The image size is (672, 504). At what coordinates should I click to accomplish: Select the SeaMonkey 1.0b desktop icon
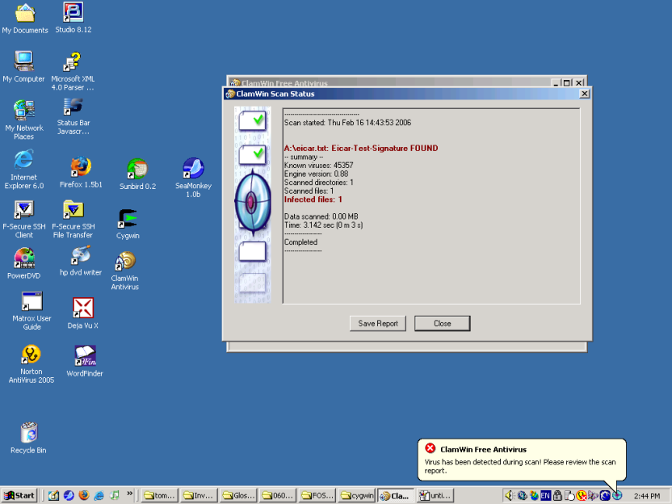[x=193, y=169]
